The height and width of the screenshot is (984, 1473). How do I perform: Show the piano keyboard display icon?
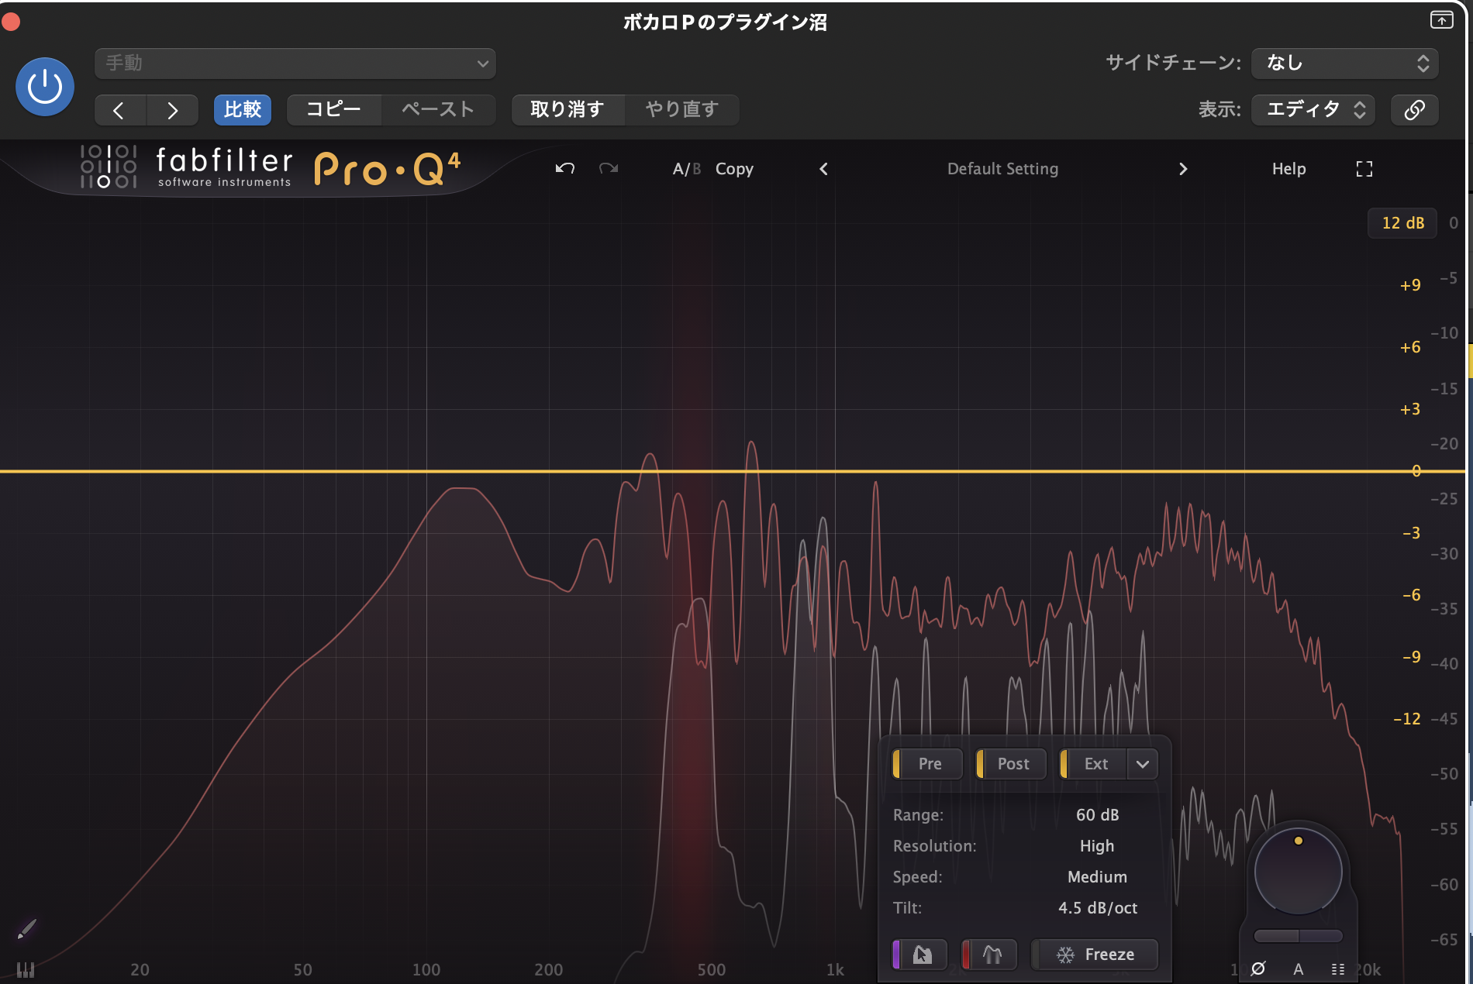pyautogui.click(x=26, y=970)
